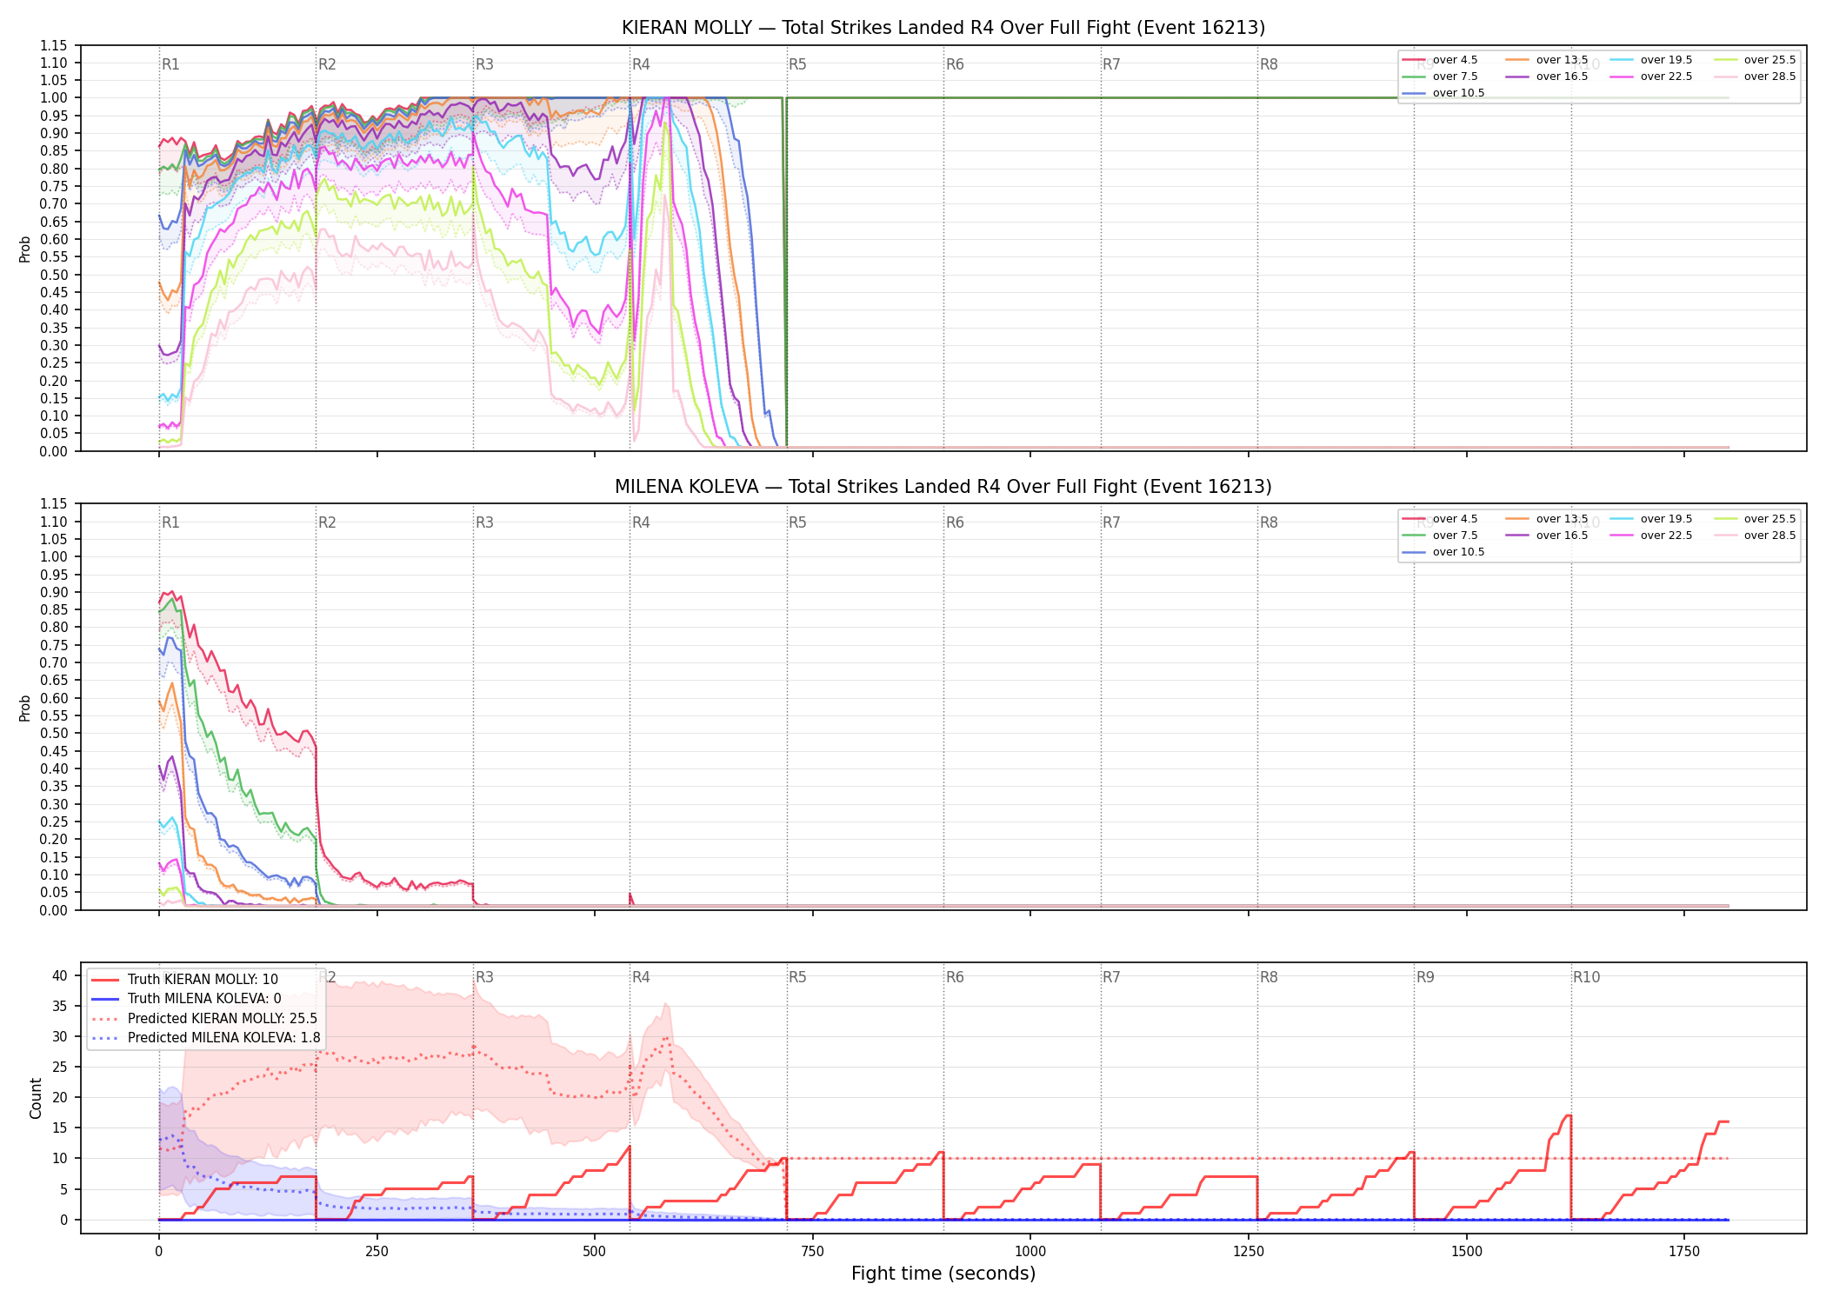Click the KIERAN MOLLY Total Strikes Landed chart title

click(x=943, y=28)
